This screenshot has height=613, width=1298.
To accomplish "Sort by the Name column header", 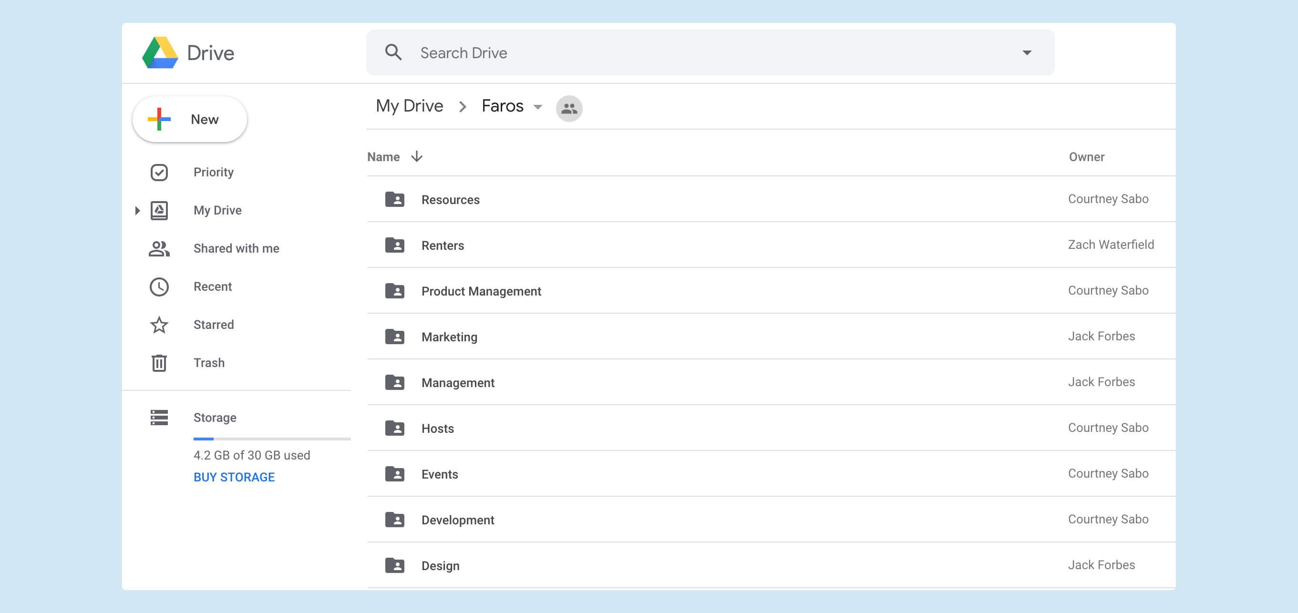I will tap(383, 157).
